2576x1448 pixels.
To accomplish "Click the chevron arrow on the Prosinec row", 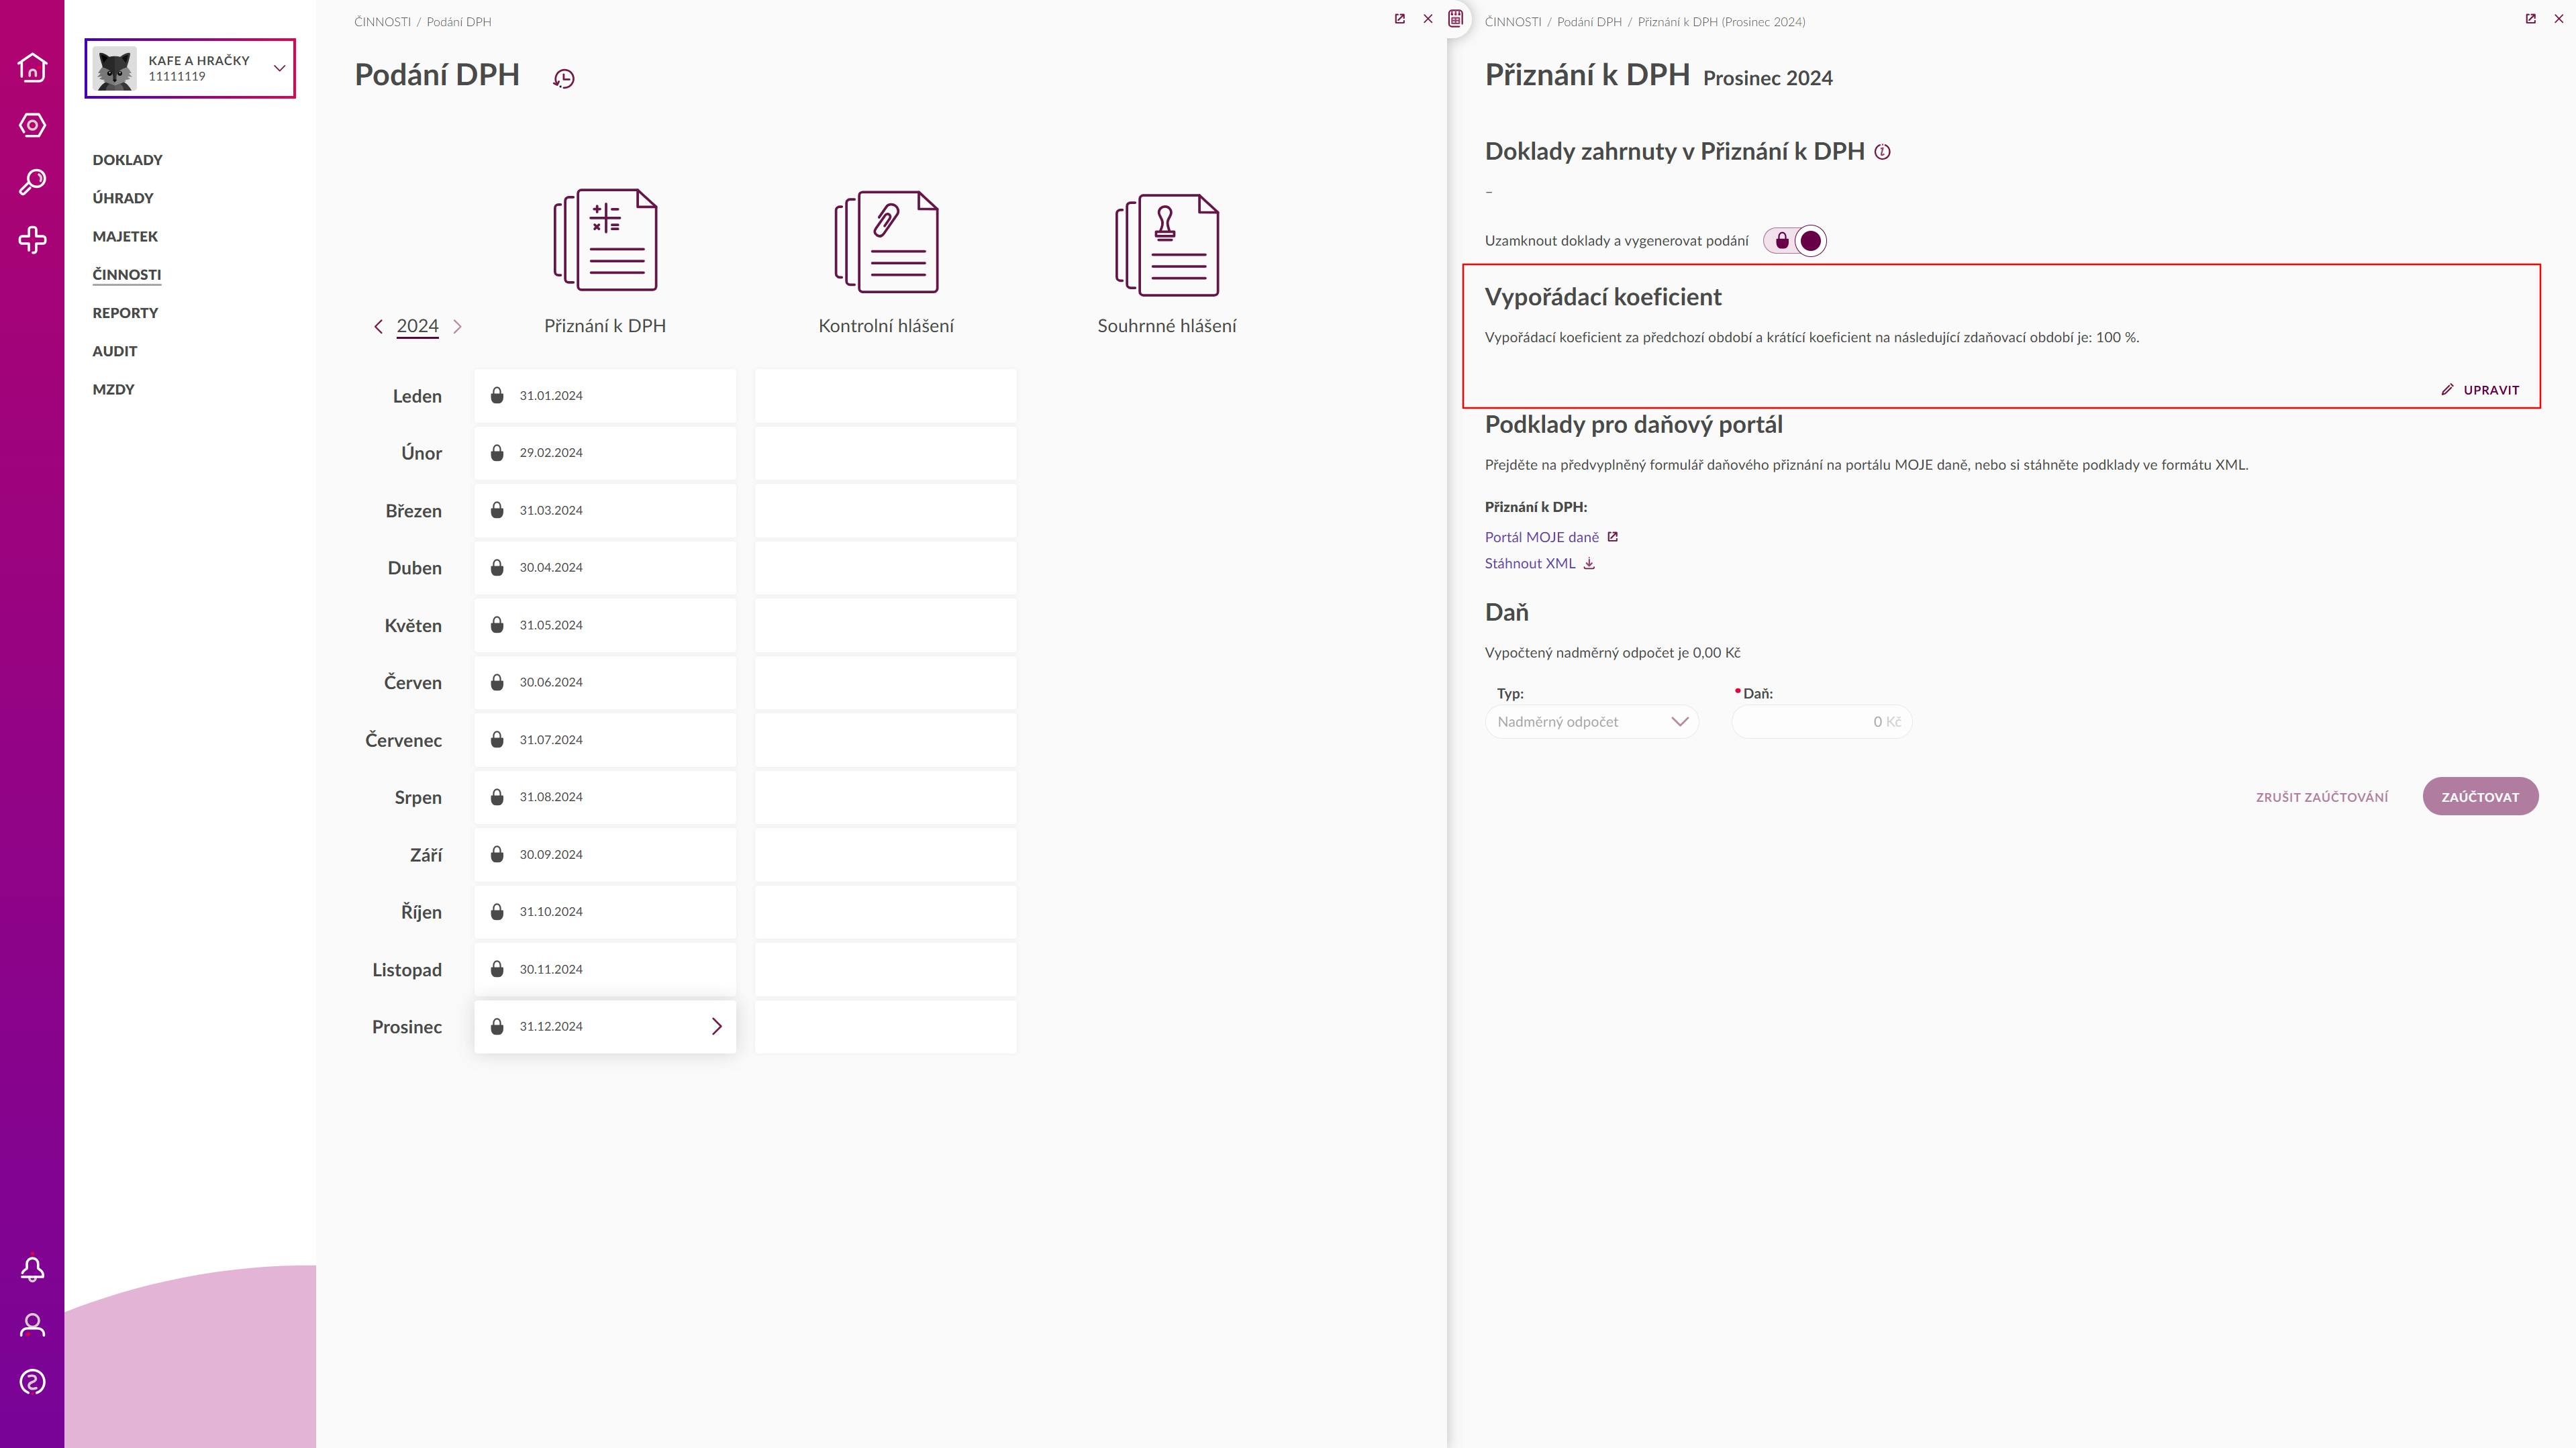I will click(716, 1026).
